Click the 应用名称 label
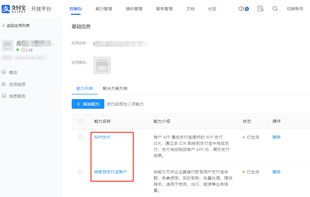 pyautogui.click(x=80, y=43)
